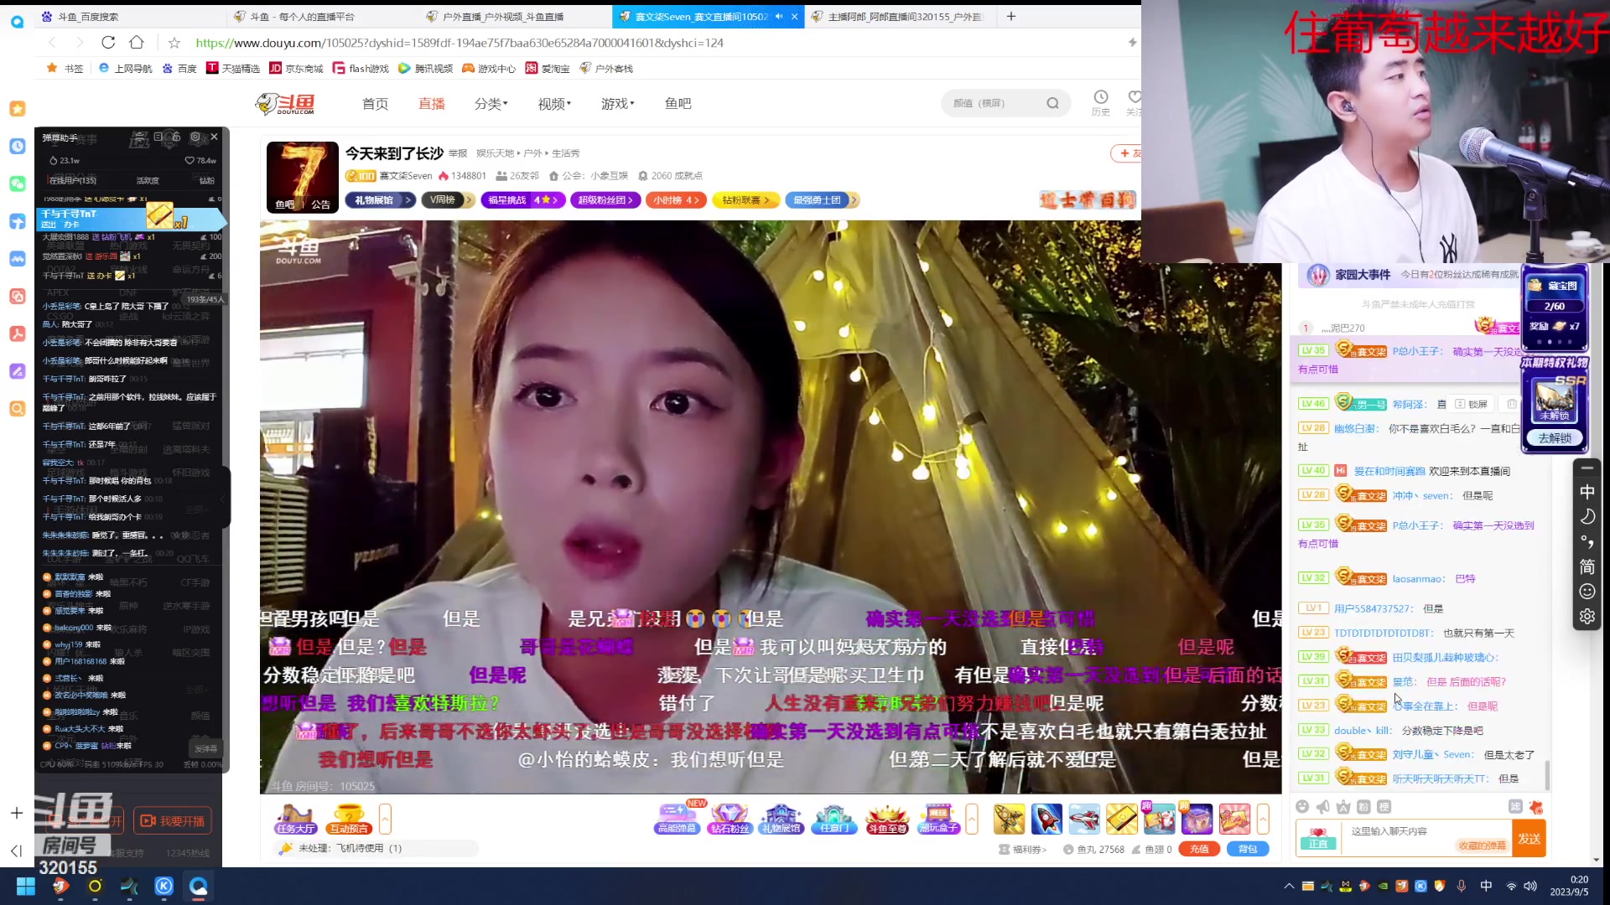This screenshot has height=905, width=1610.
Task: Open the 潮玩盒子 icon
Action: click(939, 819)
